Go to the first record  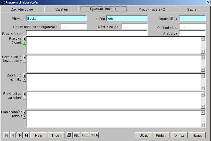pos(6,135)
